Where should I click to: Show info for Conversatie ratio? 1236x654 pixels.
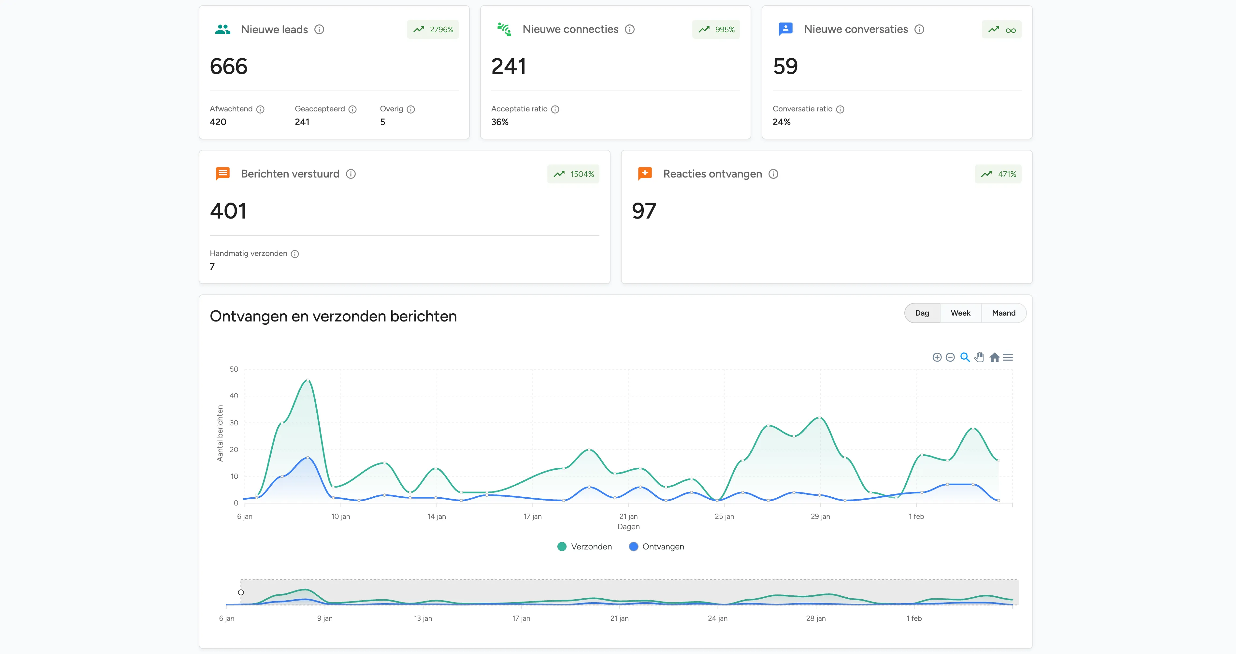coord(840,109)
